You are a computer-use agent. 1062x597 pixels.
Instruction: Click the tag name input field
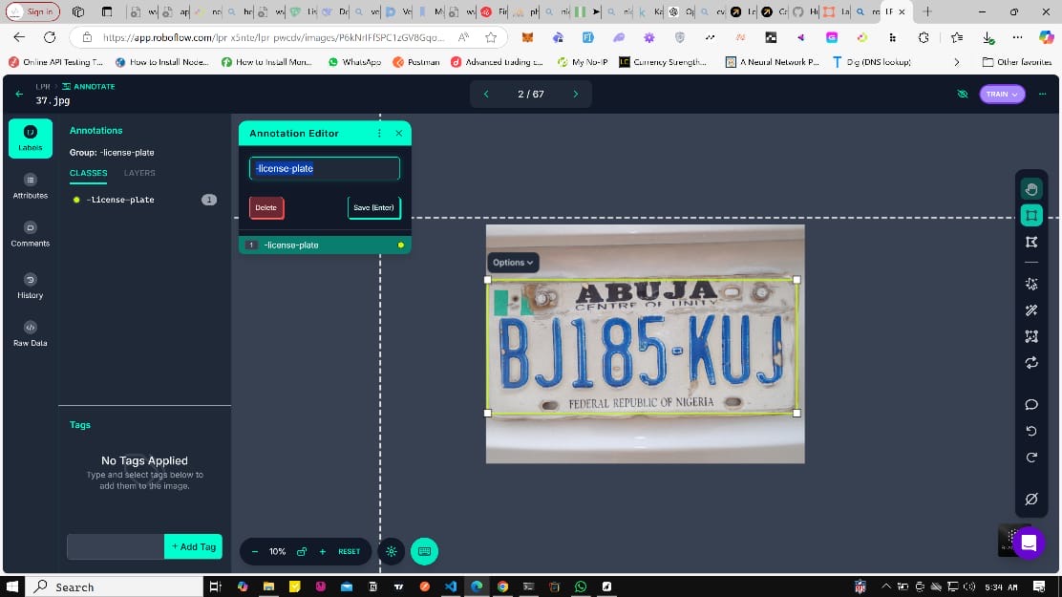pos(115,546)
